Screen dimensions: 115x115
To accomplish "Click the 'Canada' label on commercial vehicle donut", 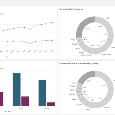I will pos(79,105).
